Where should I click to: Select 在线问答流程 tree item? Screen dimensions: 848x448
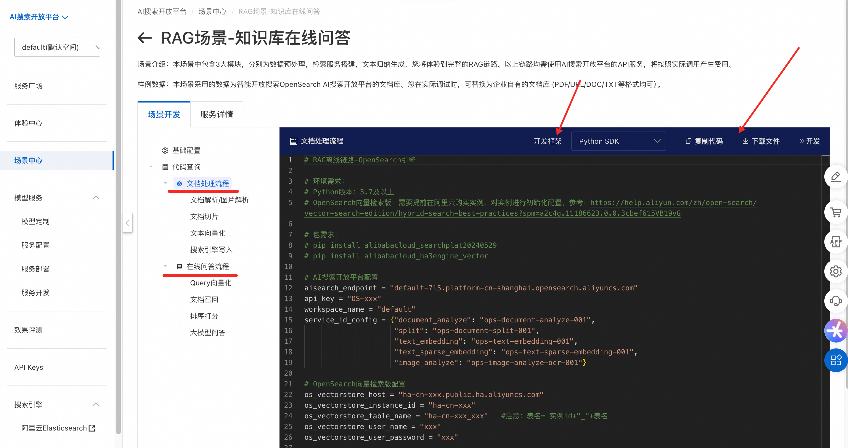tap(208, 266)
